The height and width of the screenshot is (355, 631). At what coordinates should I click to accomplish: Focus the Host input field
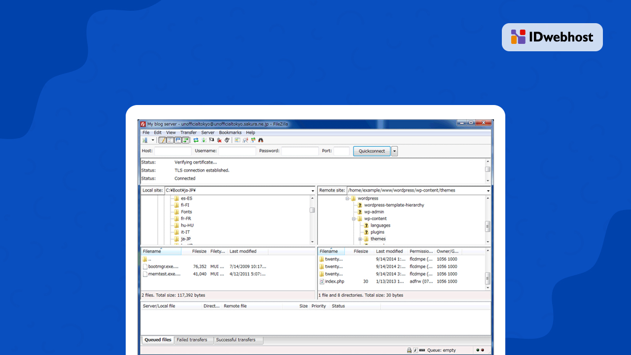click(x=173, y=151)
